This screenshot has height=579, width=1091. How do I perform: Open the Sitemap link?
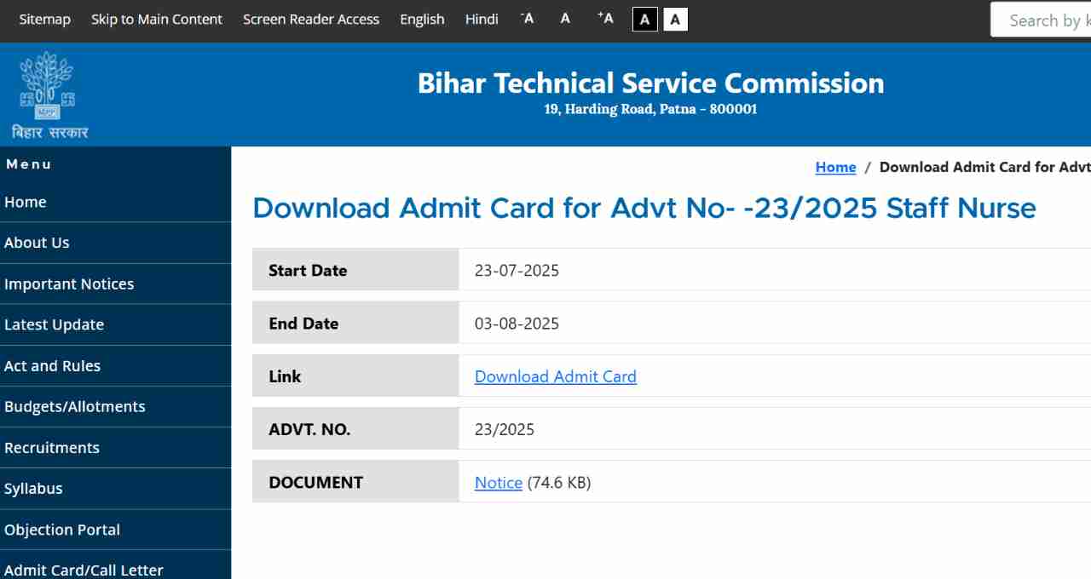point(45,19)
